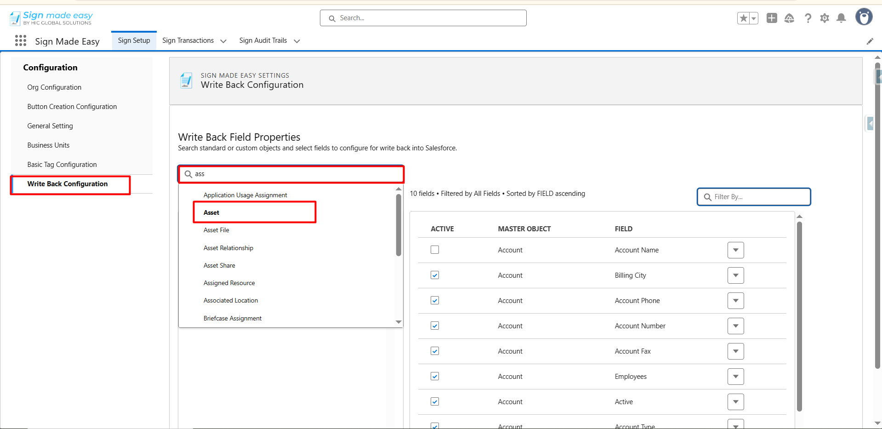
Task: Uncheck the Employees active checkbox
Action: 435,376
